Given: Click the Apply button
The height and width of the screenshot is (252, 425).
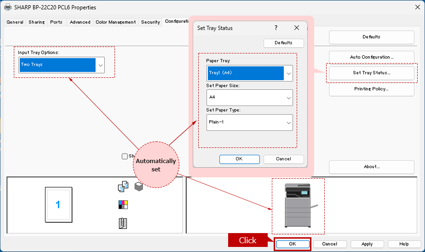Looking at the screenshot, I should [367, 244].
